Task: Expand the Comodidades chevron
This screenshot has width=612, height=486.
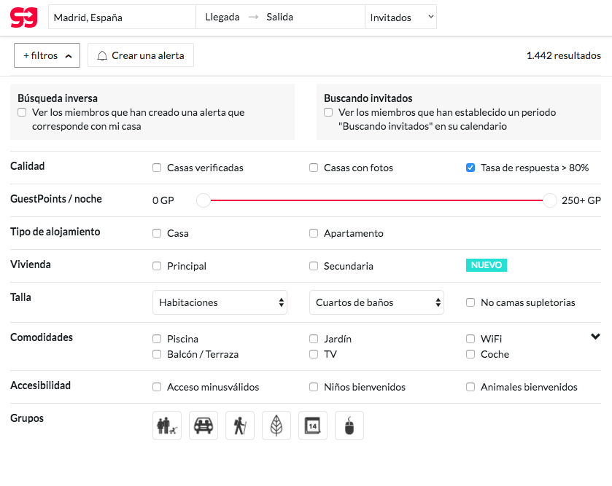Action: pyautogui.click(x=595, y=336)
